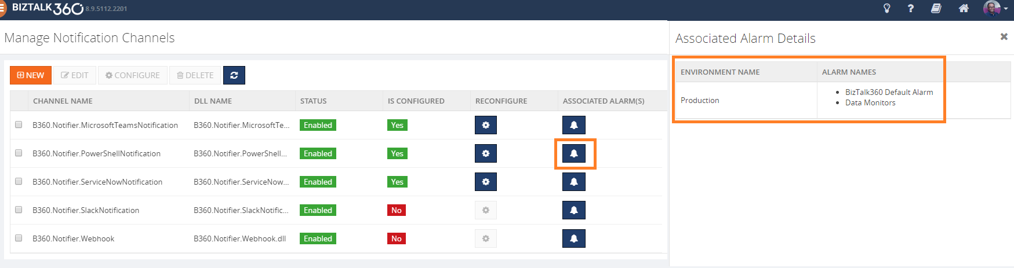Show associated alarms for Webhook channel
1014x268 pixels.
574,238
